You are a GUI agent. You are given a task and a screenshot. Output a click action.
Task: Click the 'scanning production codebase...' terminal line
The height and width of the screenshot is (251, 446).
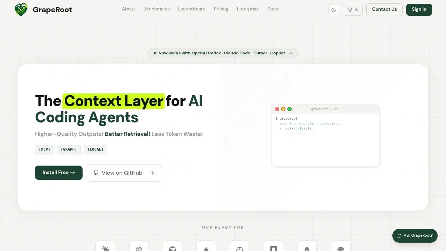coord(310,123)
